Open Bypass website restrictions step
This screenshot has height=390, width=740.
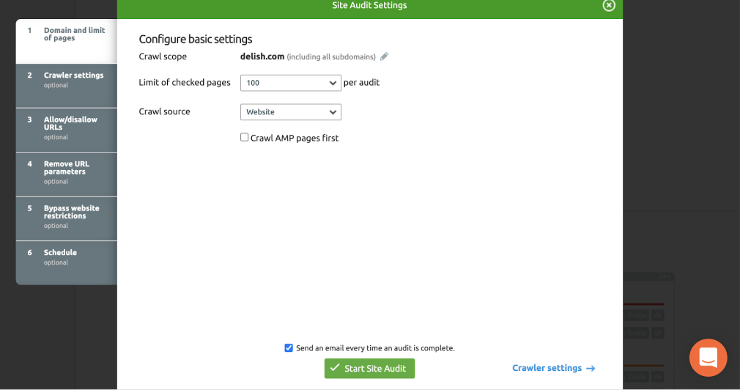[67, 219]
